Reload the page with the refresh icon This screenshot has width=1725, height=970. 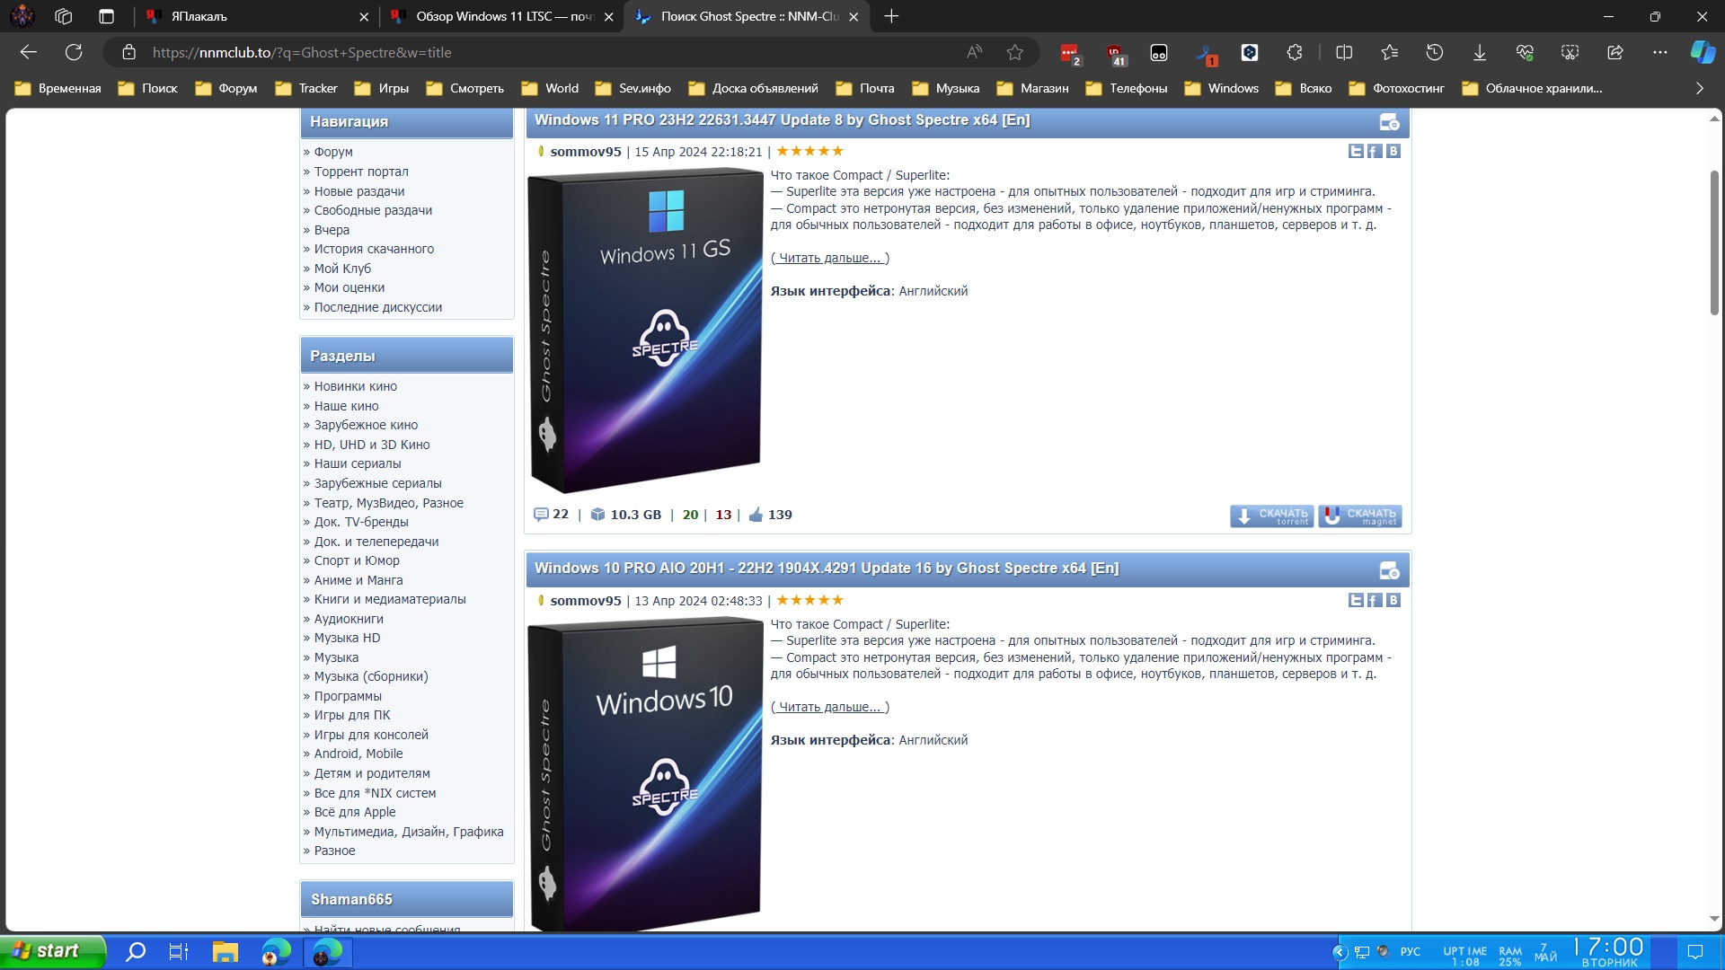74,52
